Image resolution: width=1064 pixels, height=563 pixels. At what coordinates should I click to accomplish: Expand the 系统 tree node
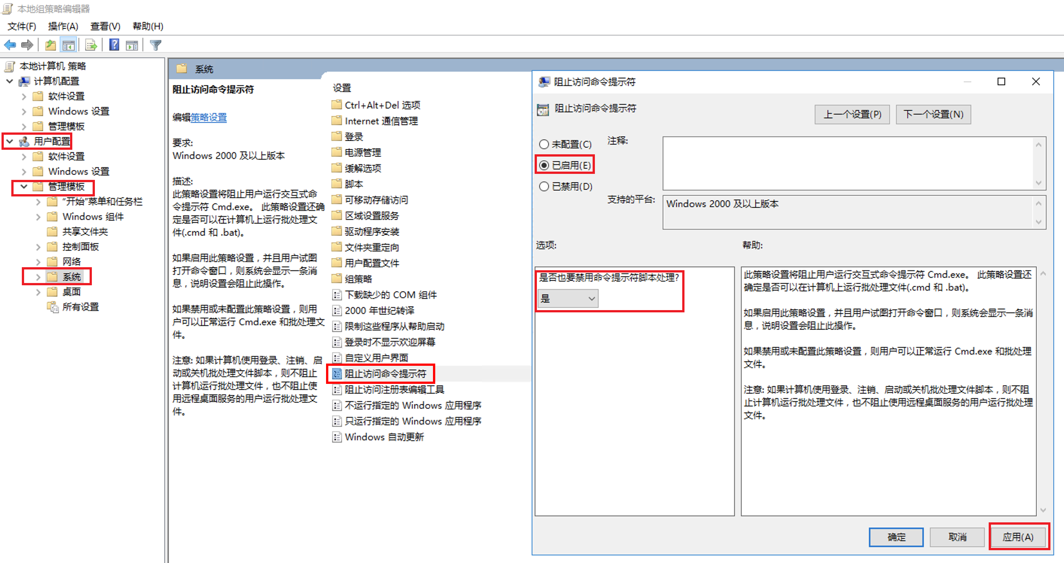pos(38,277)
